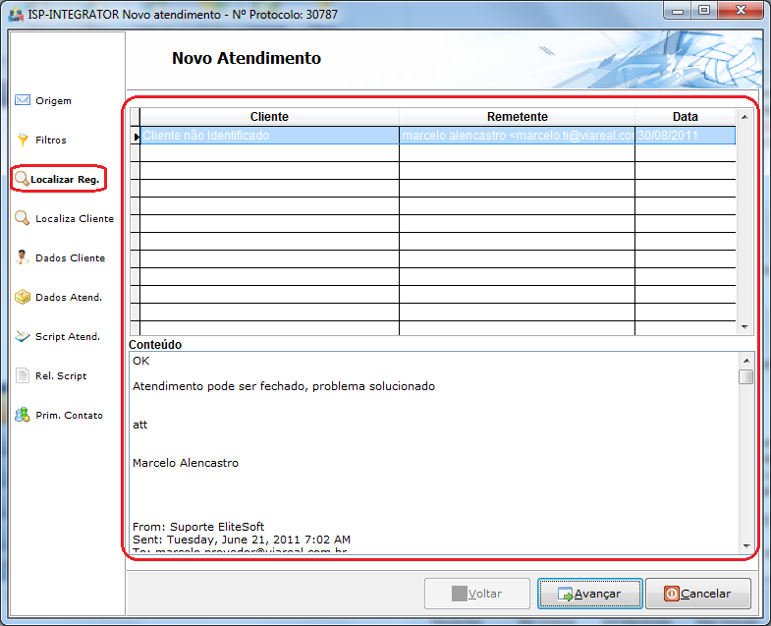Click the Script Atend. icon
The height and width of the screenshot is (626, 771).
coord(23,336)
